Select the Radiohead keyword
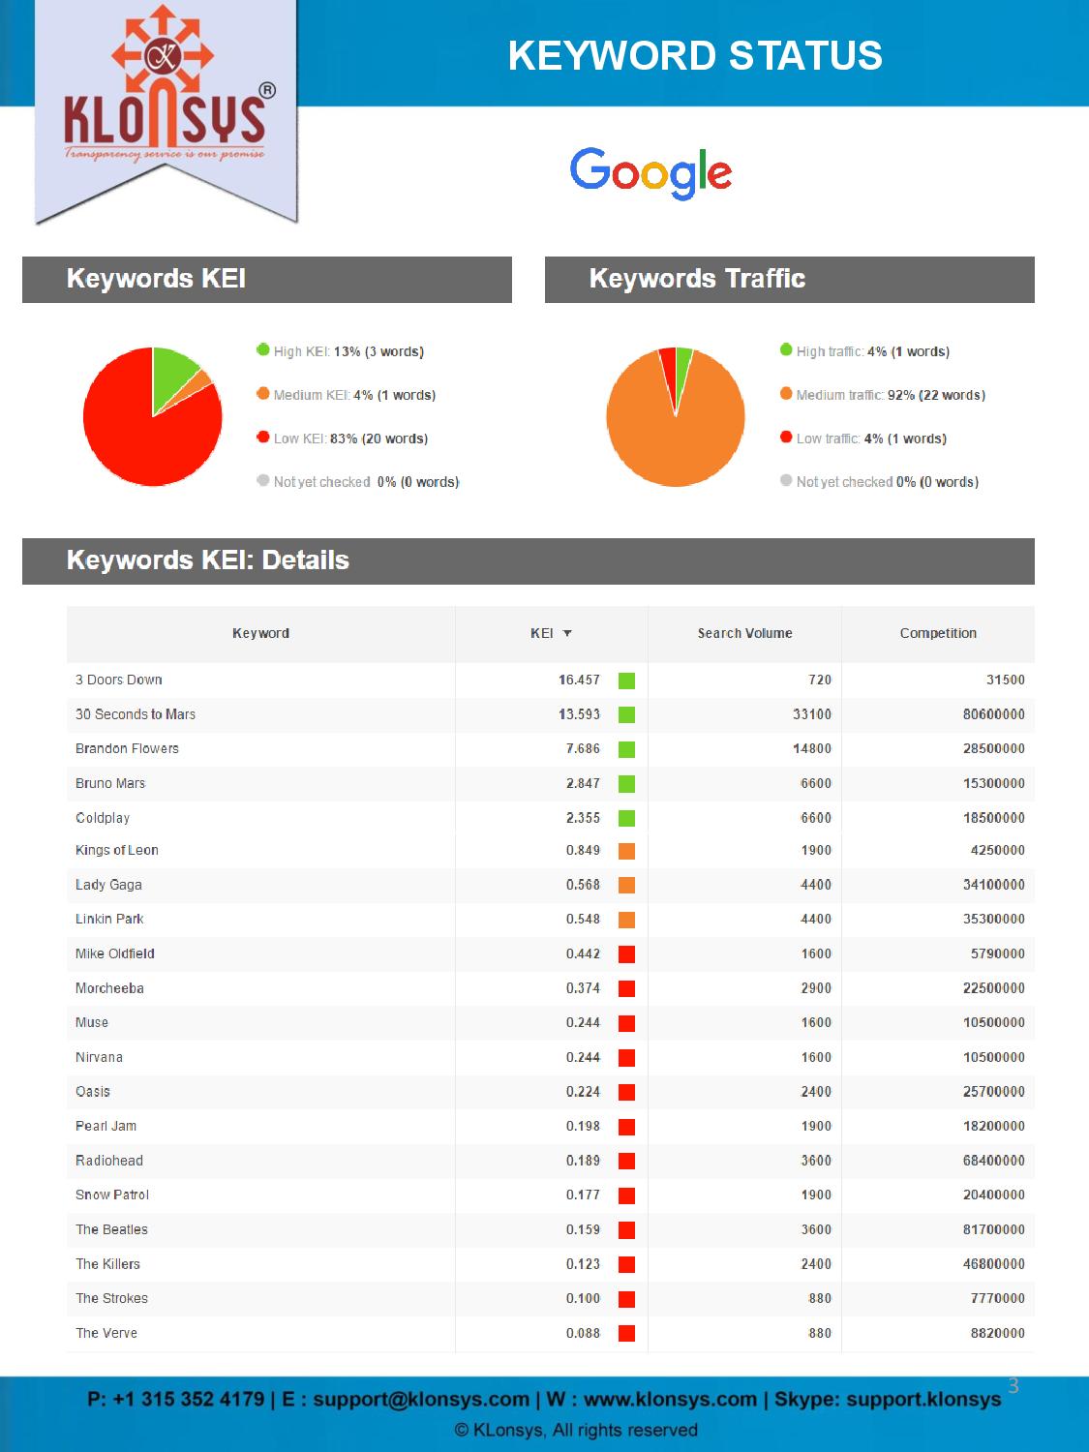Screen dimensions: 1089x1452 (x=109, y=1161)
